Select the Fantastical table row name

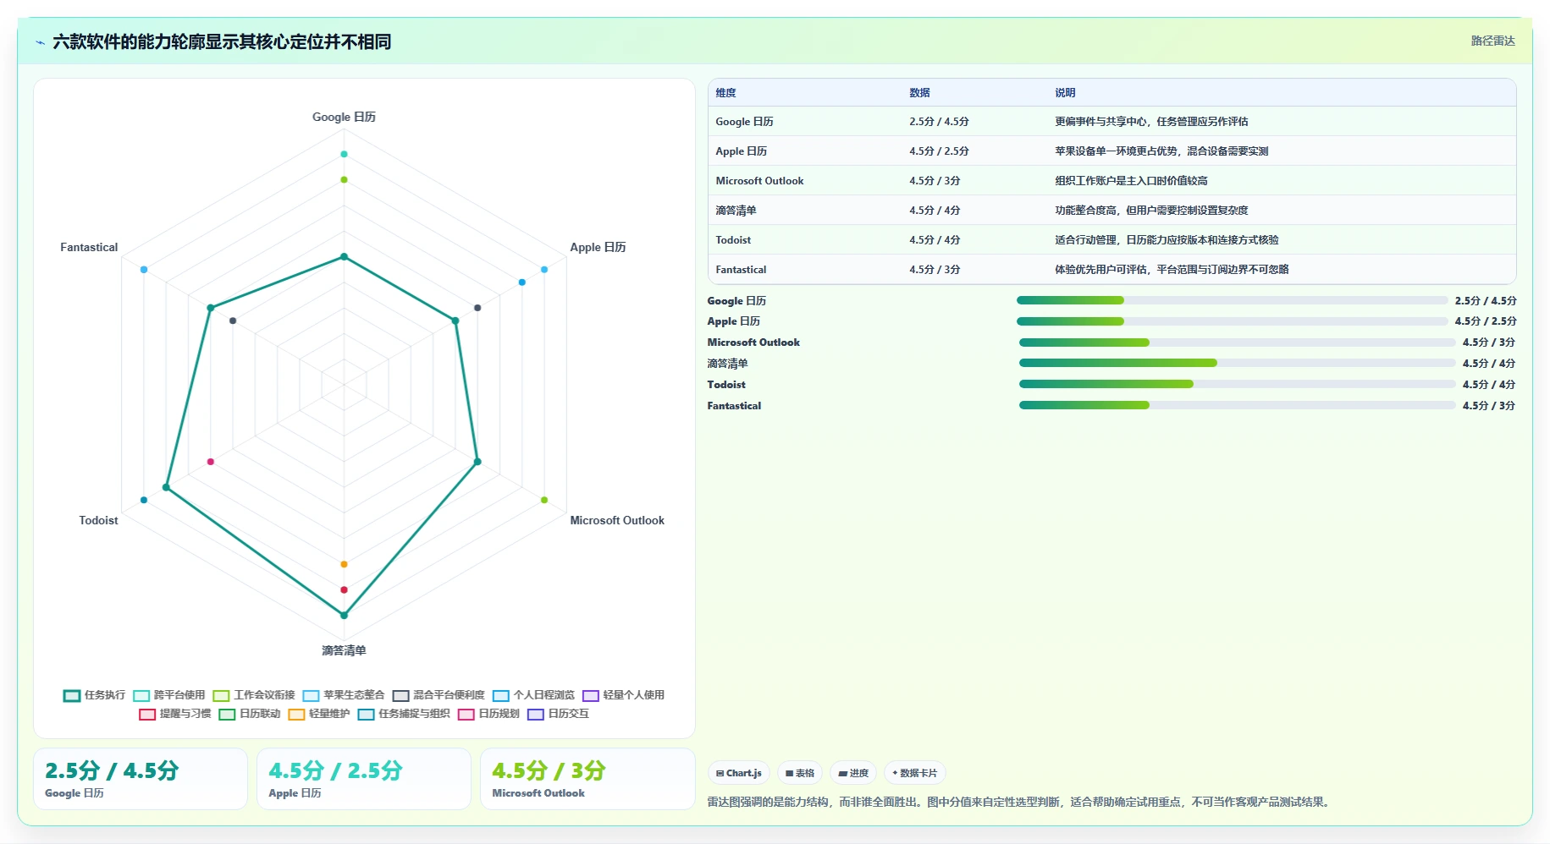click(741, 270)
